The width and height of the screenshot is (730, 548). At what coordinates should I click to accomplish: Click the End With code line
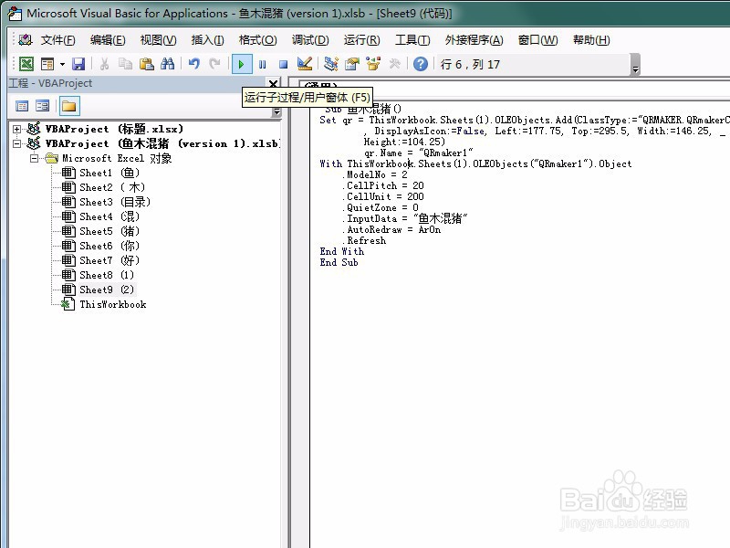(342, 252)
